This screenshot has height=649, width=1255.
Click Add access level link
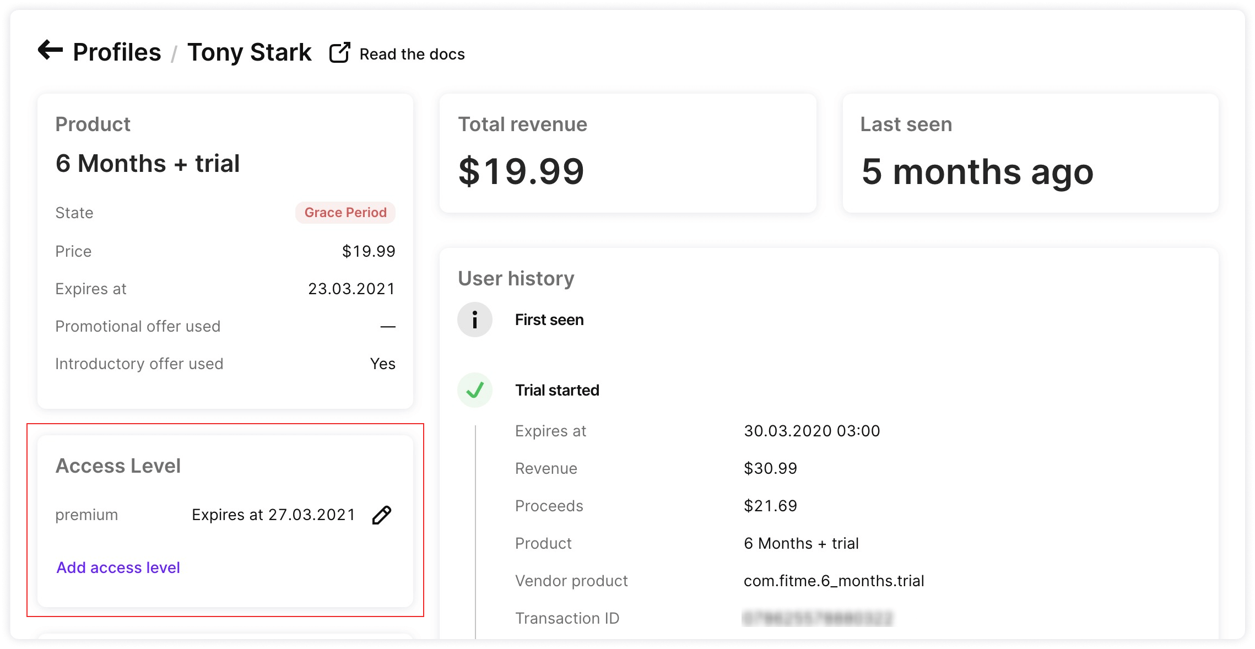click(x=118, y=567)
